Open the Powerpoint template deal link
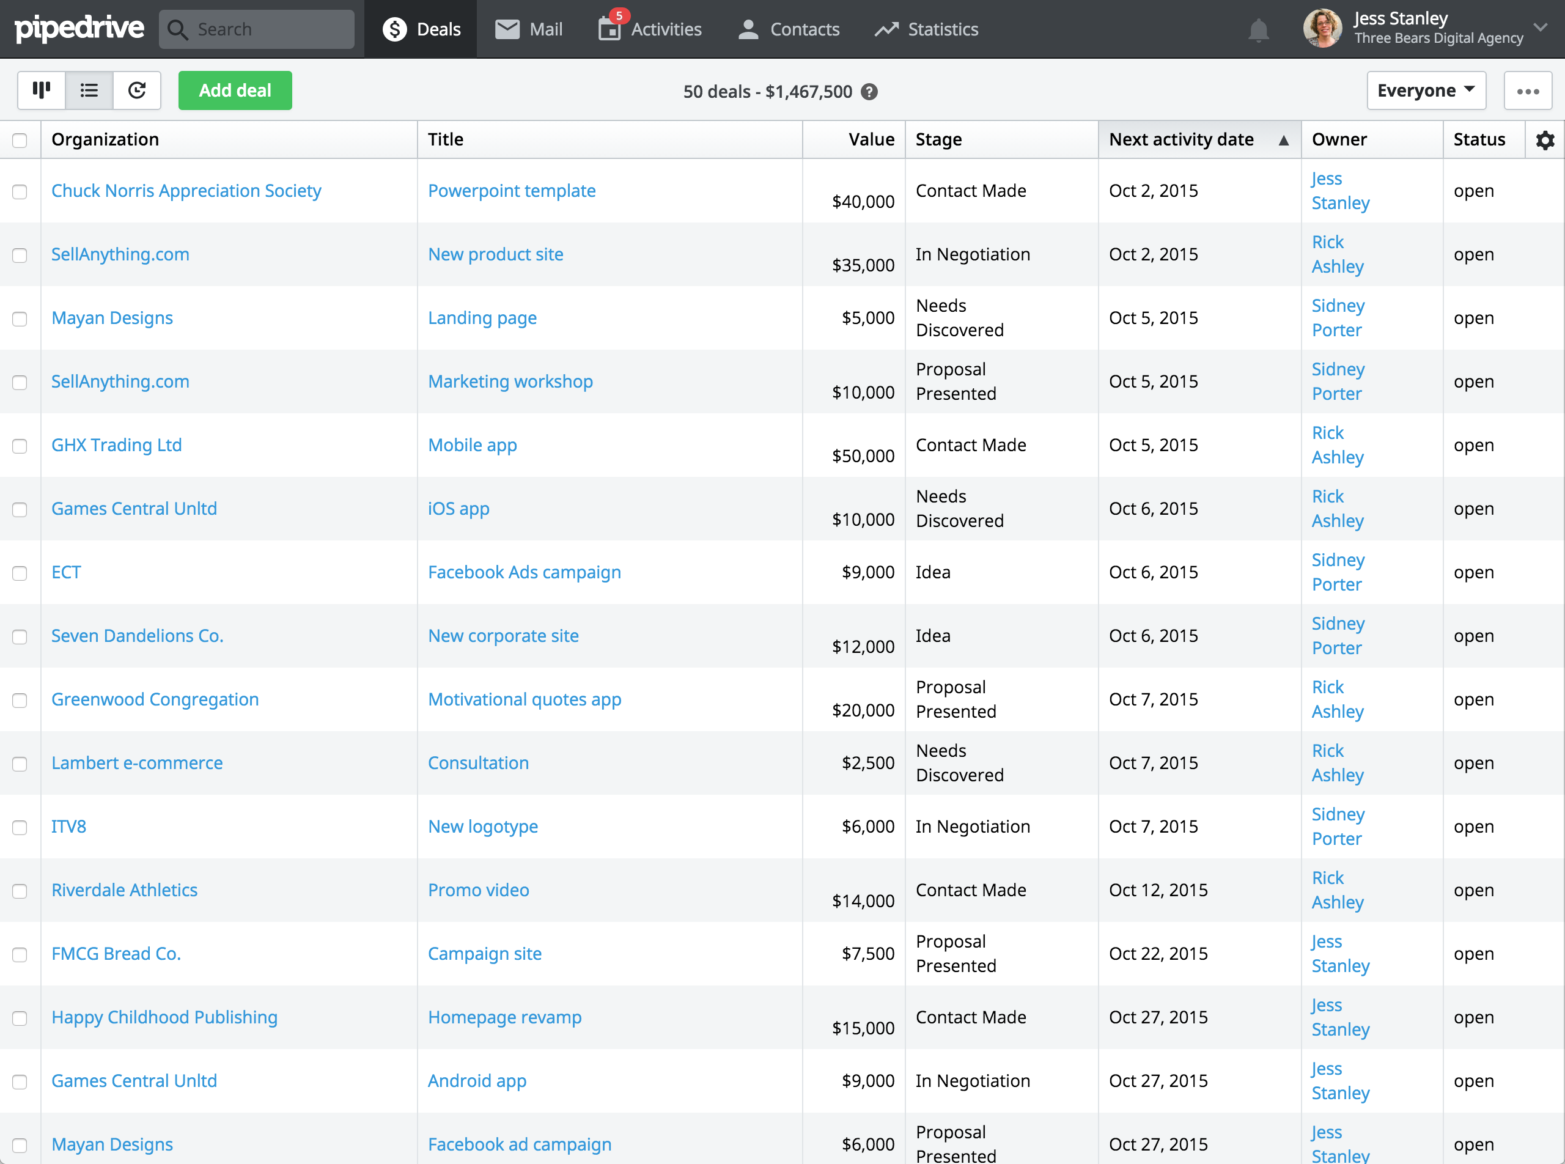Viewport: 1565px width, 1164px height. point(512,191)
